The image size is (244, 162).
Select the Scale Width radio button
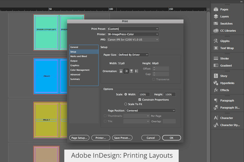[x=126, y=94]
